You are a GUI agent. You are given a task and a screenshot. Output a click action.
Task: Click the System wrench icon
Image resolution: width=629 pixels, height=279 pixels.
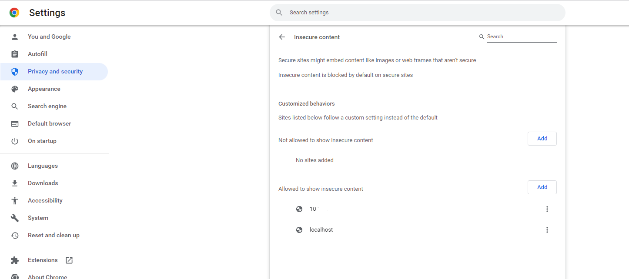coord(15,218)
